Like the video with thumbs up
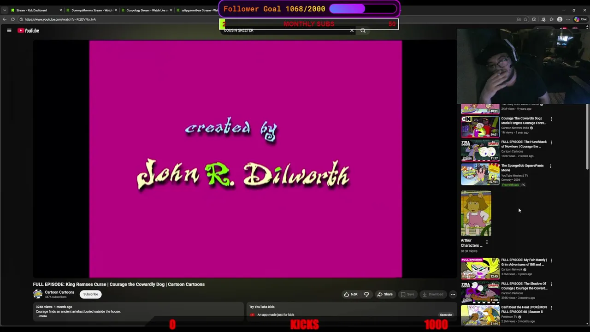 (350, 294)
